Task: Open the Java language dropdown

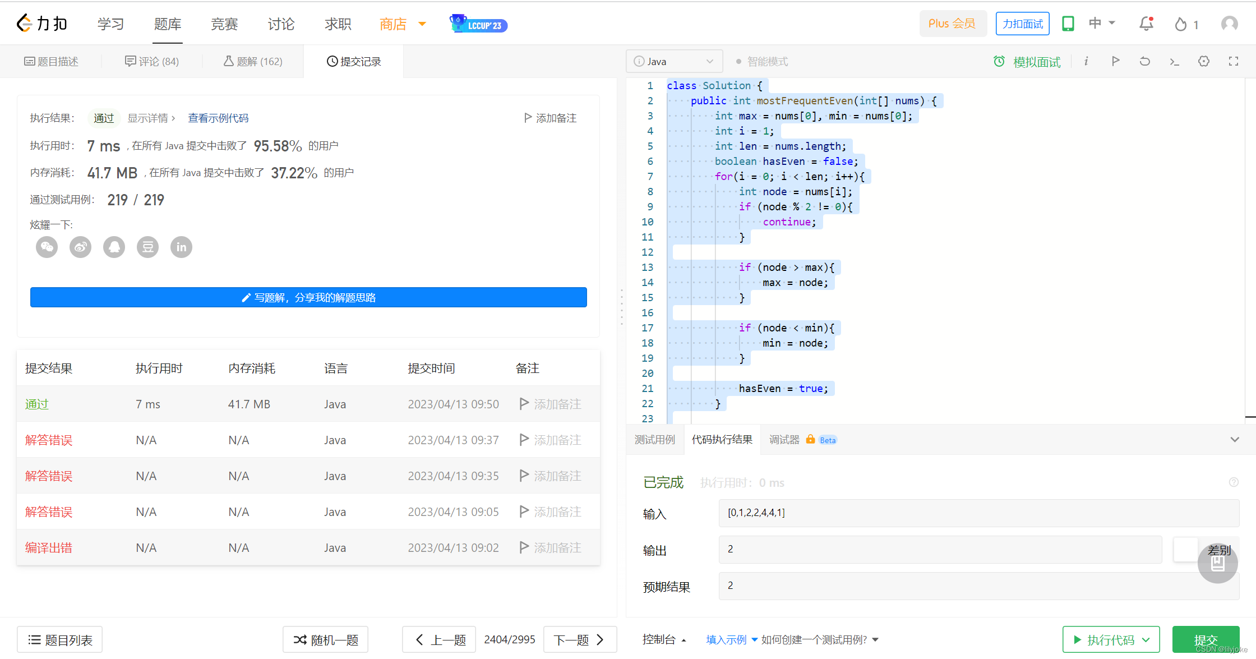Action: click(x=674, y=61)
